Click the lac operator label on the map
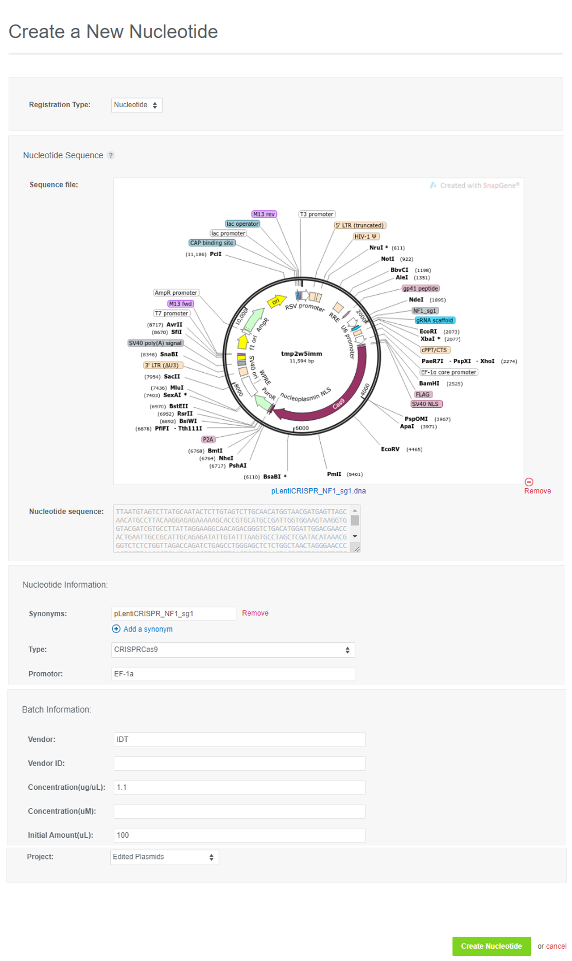The height and width of the screenshot is (961, 572). [x=242, y=224]
